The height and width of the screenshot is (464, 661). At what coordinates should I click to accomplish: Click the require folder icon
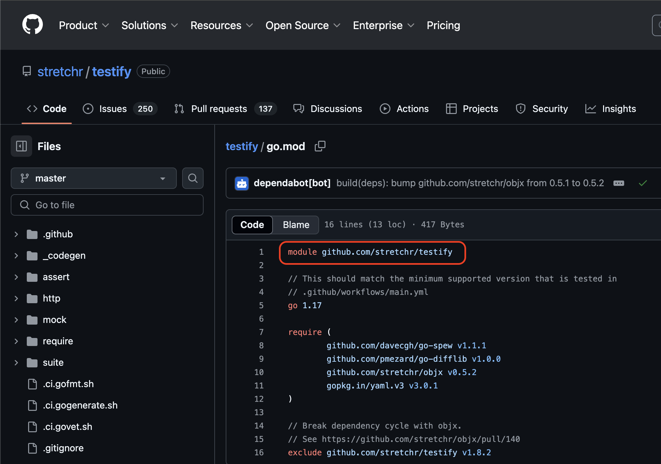point(32,341)
